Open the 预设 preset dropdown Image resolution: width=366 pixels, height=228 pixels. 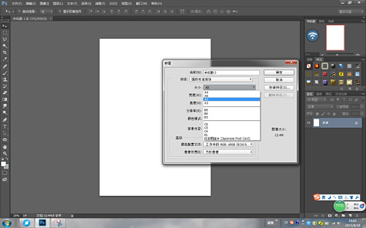click(221, 79)
